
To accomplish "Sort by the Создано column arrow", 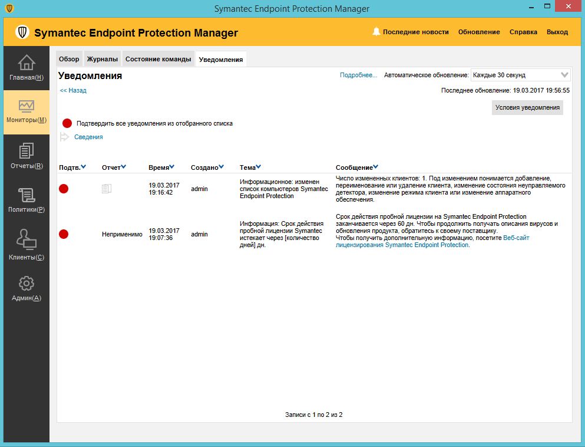I will tap(222, 167).
